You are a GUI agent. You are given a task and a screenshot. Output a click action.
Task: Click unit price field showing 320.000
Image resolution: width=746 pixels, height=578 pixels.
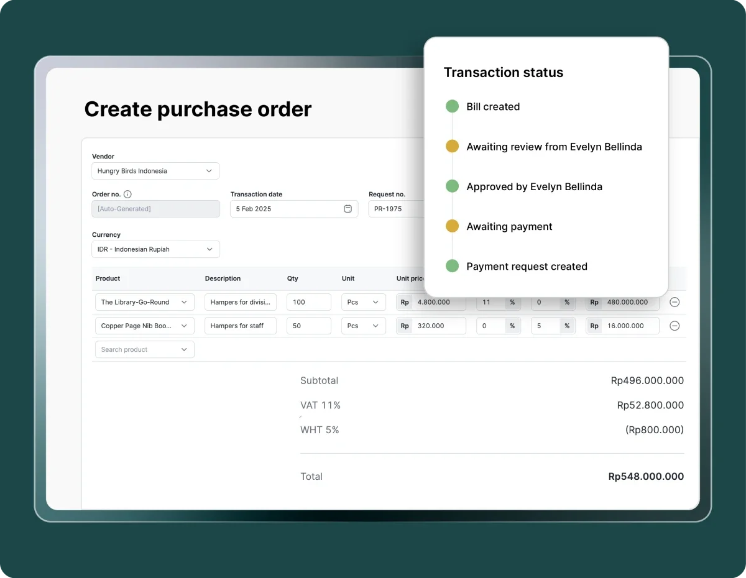tap(438, 326)
